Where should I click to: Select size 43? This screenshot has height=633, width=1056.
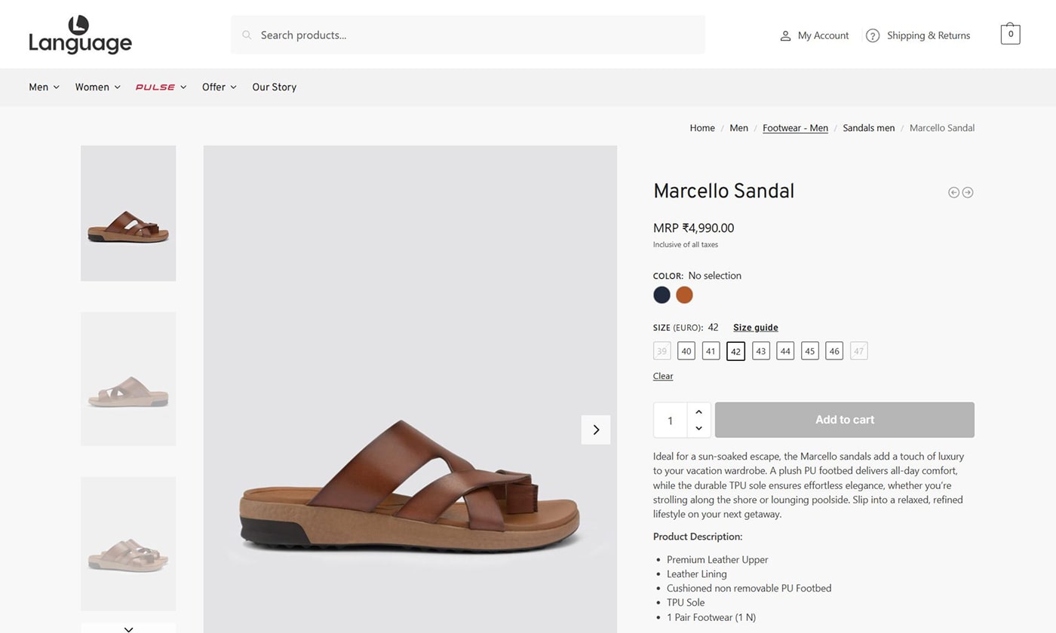click(x=761, y=351)
